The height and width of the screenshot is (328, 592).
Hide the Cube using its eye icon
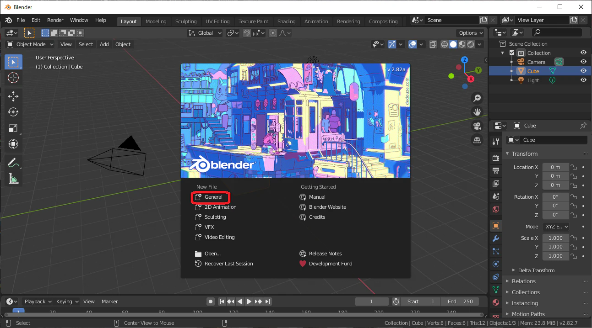583,71
